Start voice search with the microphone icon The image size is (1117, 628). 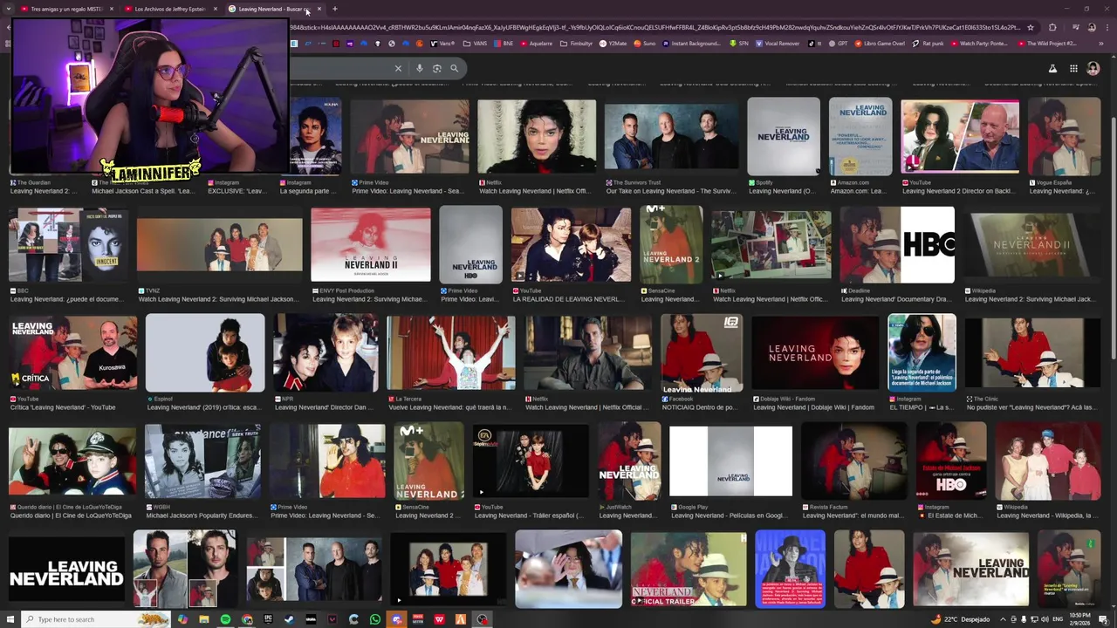(x=420, y=68)
